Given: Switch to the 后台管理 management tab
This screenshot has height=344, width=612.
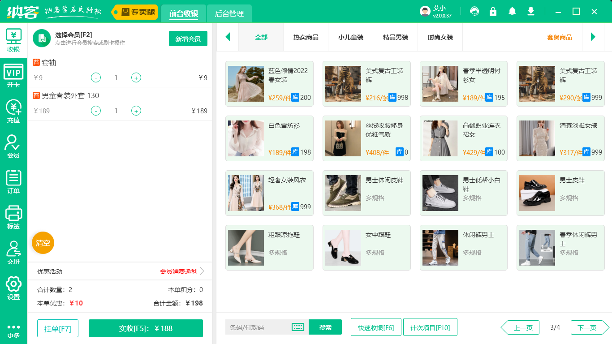Looking at the screenshot, I should (228, 14).
